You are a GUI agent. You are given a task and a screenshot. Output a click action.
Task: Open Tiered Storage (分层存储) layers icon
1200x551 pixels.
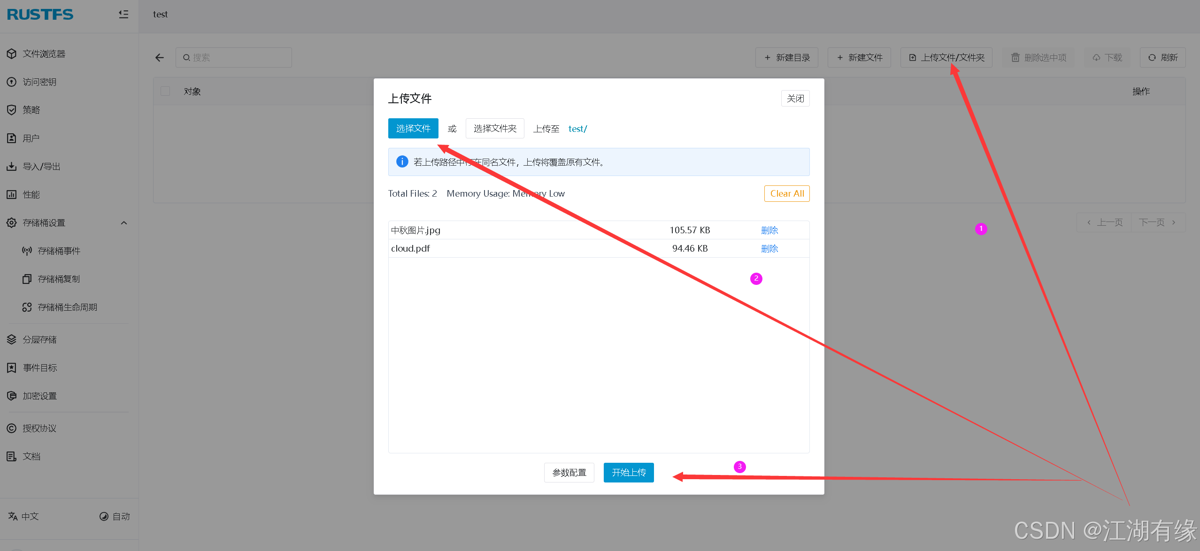(x=12, y=339)
